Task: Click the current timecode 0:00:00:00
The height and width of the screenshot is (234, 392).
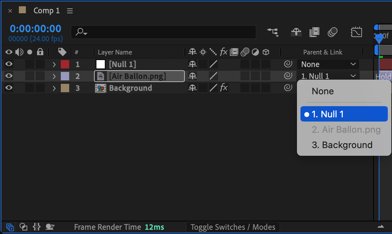Action: pos(35,29)
